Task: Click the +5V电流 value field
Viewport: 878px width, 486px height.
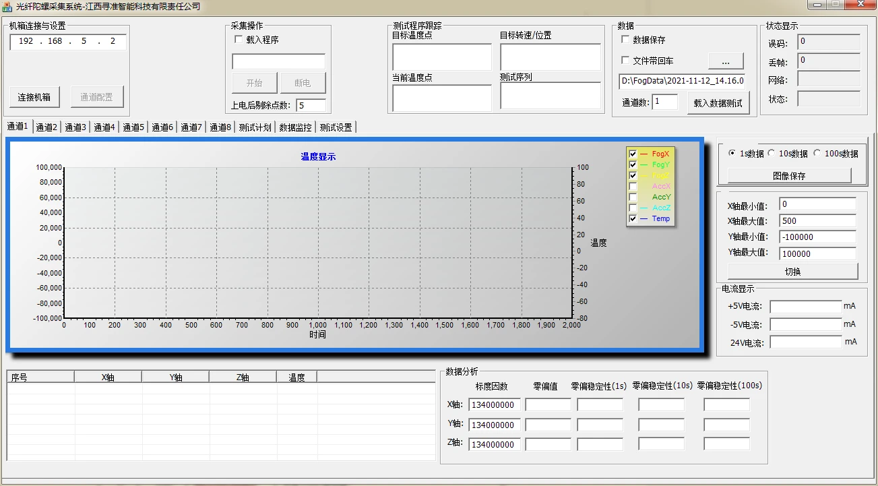Action: [806, 307]
